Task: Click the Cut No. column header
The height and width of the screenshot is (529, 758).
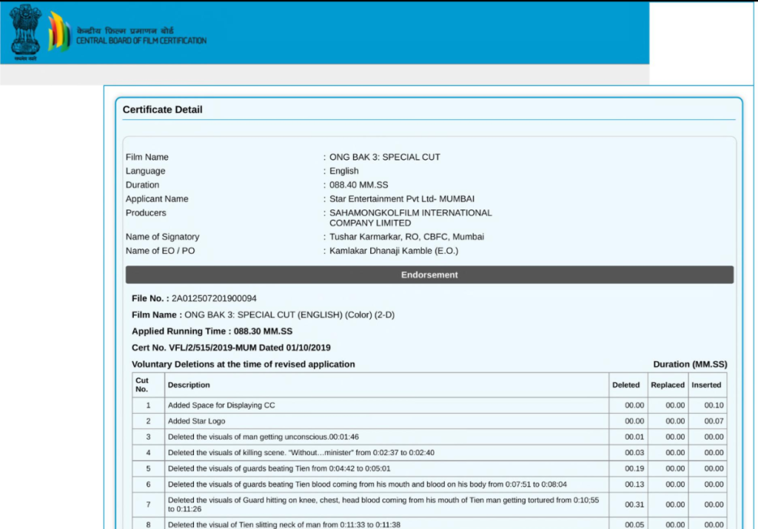Action: 148,385
